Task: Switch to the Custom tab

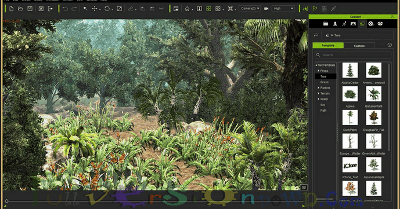Action: (359, 46)
